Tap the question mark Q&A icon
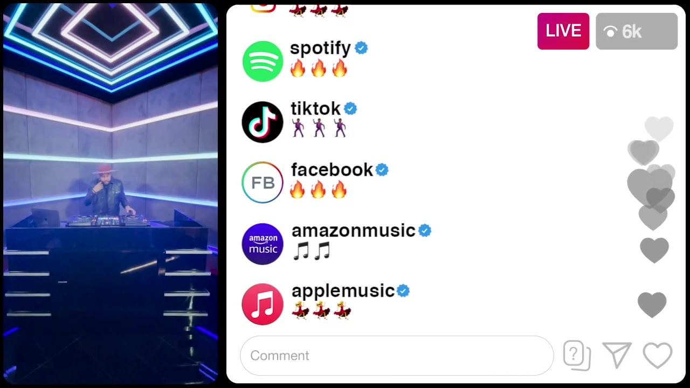The height and width of the screenshot is (388, 690). click(x=577, y=356)
